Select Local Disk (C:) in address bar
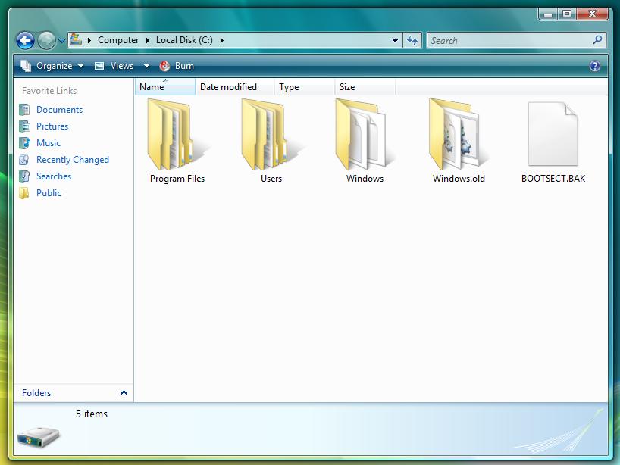 (184, 40)
